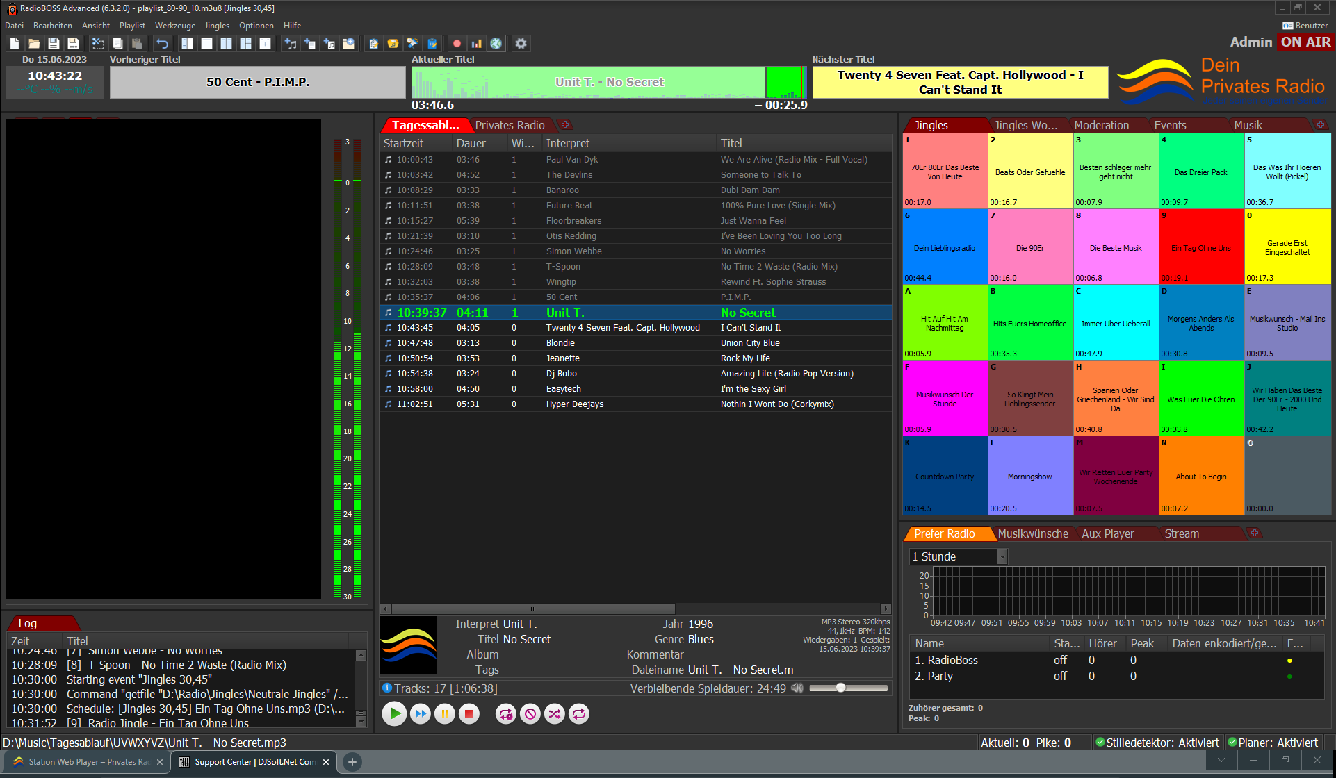Click the playlist horizontal scrollbar

point(534,609)
